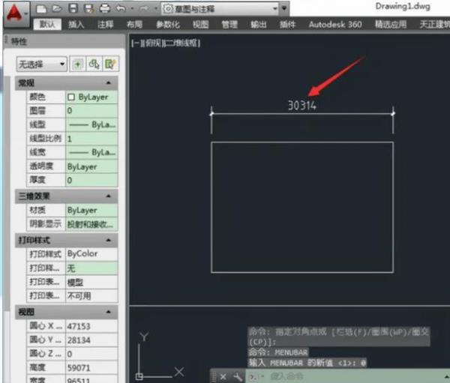Open the 精选应用 ribbon tab
This screenshot has height=383, width=450.
391,25
